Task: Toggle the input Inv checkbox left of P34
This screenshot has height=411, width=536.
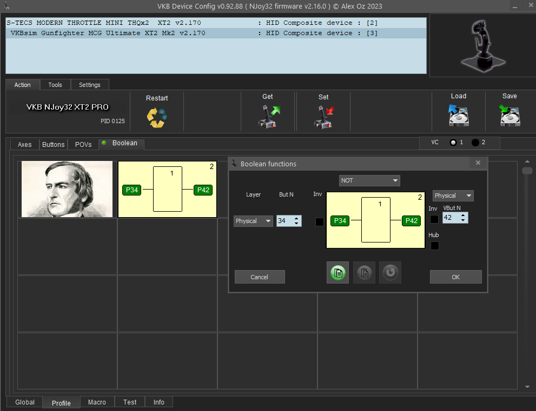Action: 320,221
